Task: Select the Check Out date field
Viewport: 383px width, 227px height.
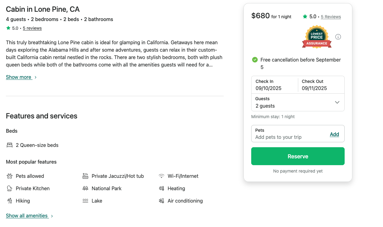Action: [321, 85]
